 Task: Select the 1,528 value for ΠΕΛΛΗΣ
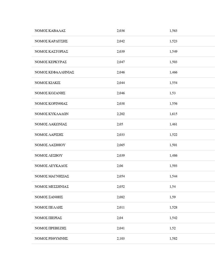pos(173,207)
